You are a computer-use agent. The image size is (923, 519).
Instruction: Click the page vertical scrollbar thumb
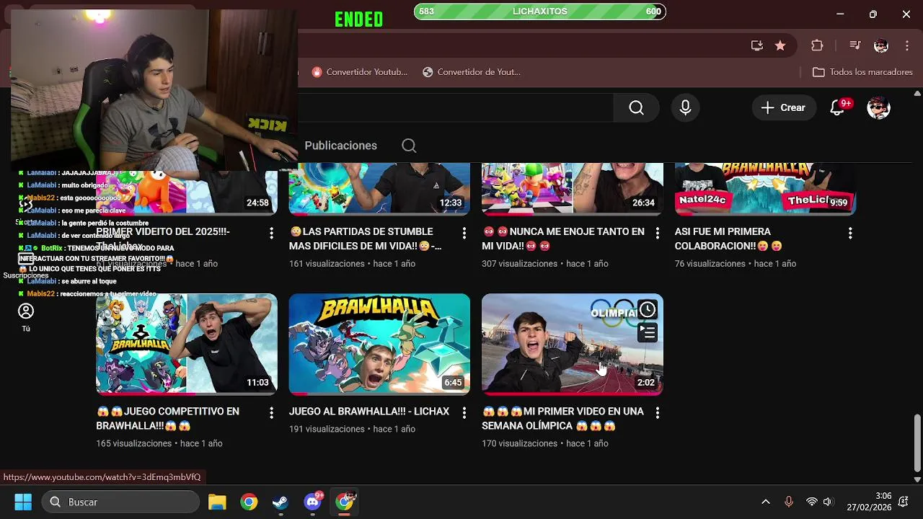pos(917,442)
